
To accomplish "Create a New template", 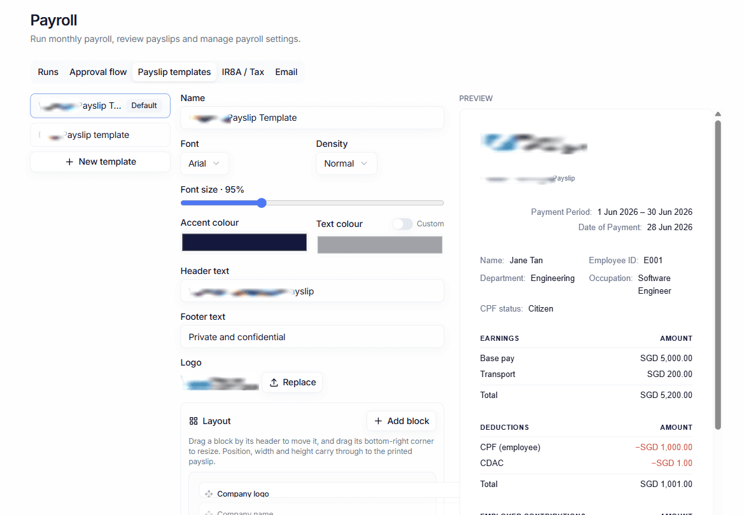I will click(100, 161).
